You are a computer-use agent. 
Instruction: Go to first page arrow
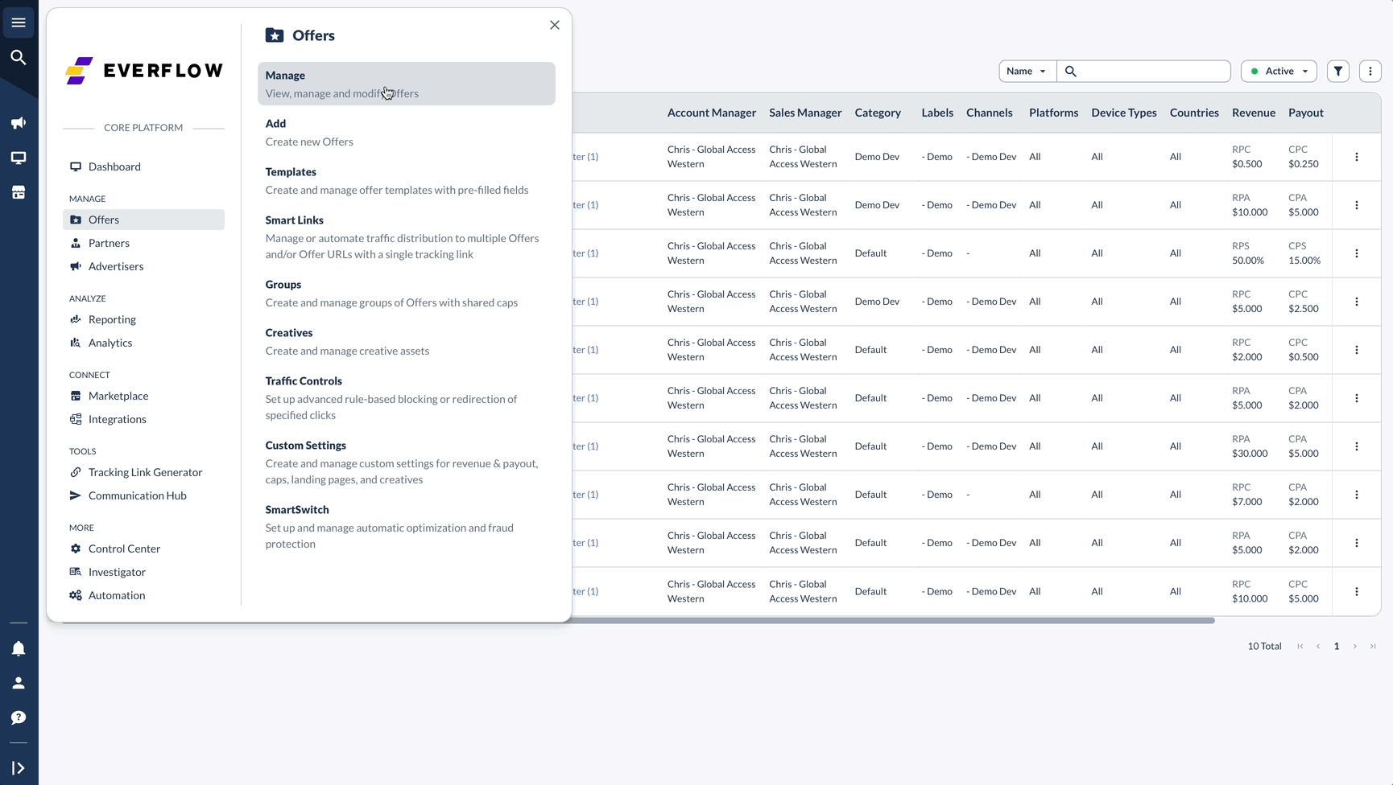(x=1300, y=646)
